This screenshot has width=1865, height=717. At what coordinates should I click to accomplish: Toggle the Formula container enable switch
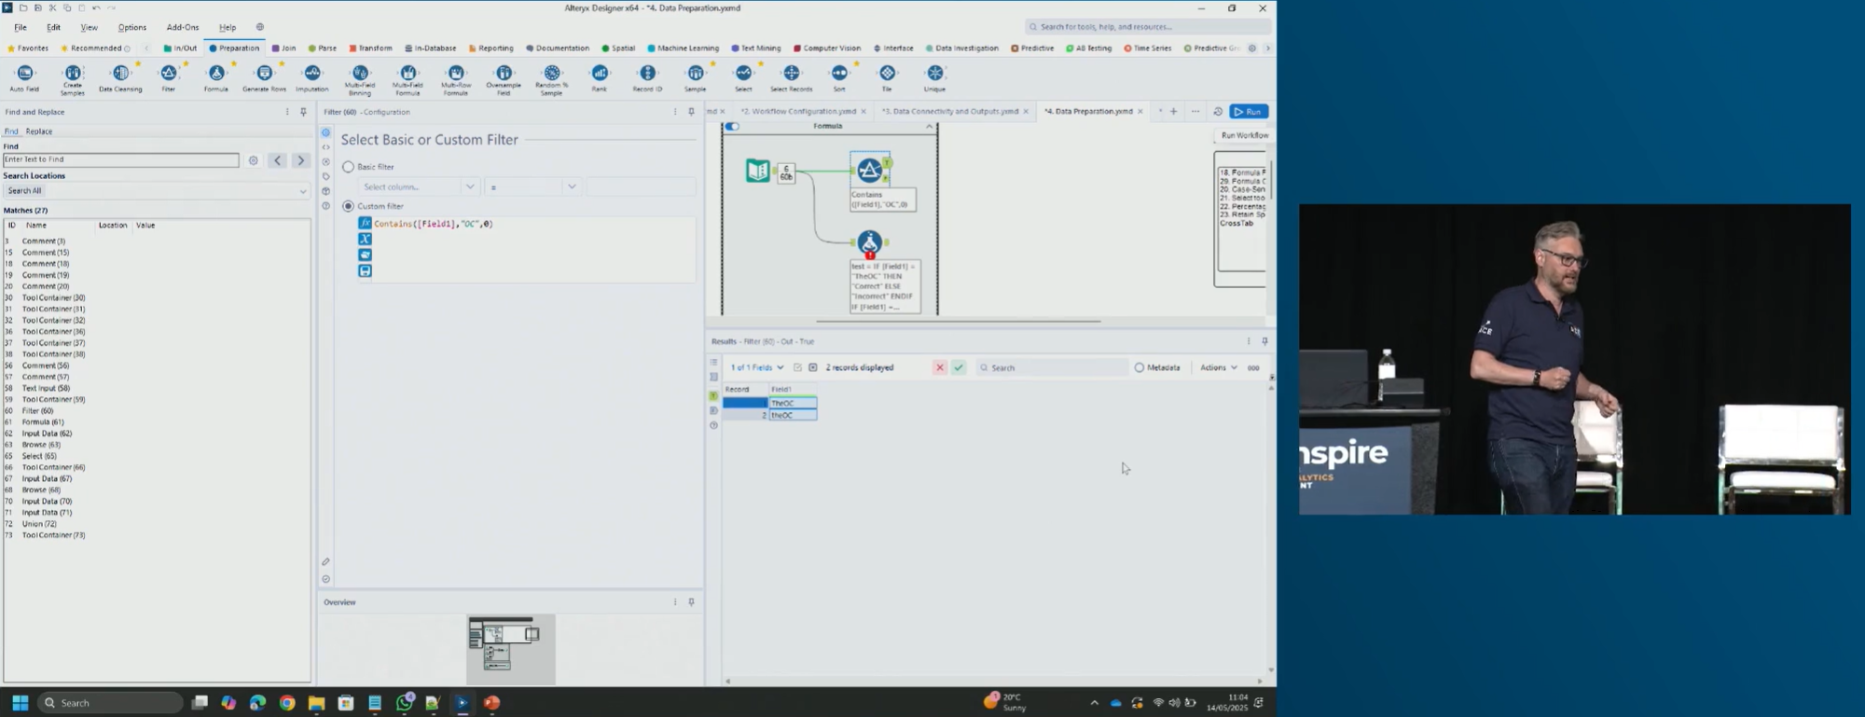point(732,127)
